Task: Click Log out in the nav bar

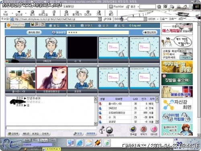Action: [135, 25]
